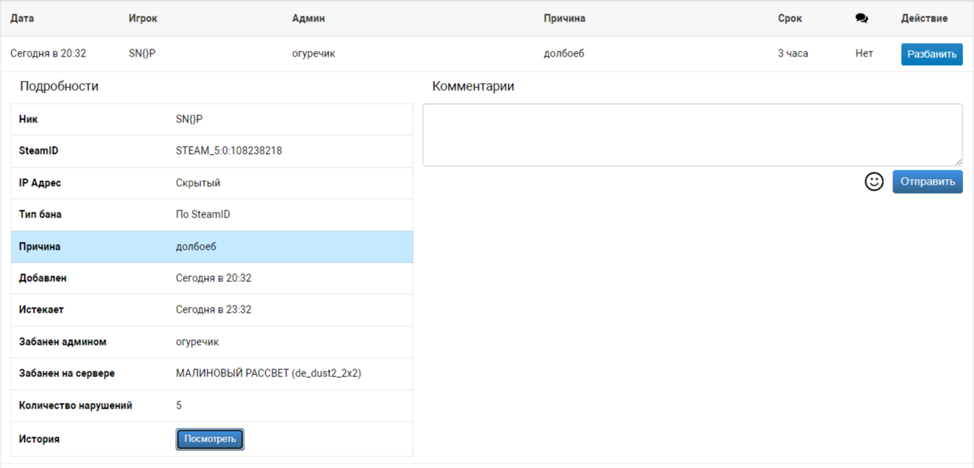Click the STEAM_5:0:108238218 SteamID value
This screenshot has width=974, height=468.
[x=228, y=151]
